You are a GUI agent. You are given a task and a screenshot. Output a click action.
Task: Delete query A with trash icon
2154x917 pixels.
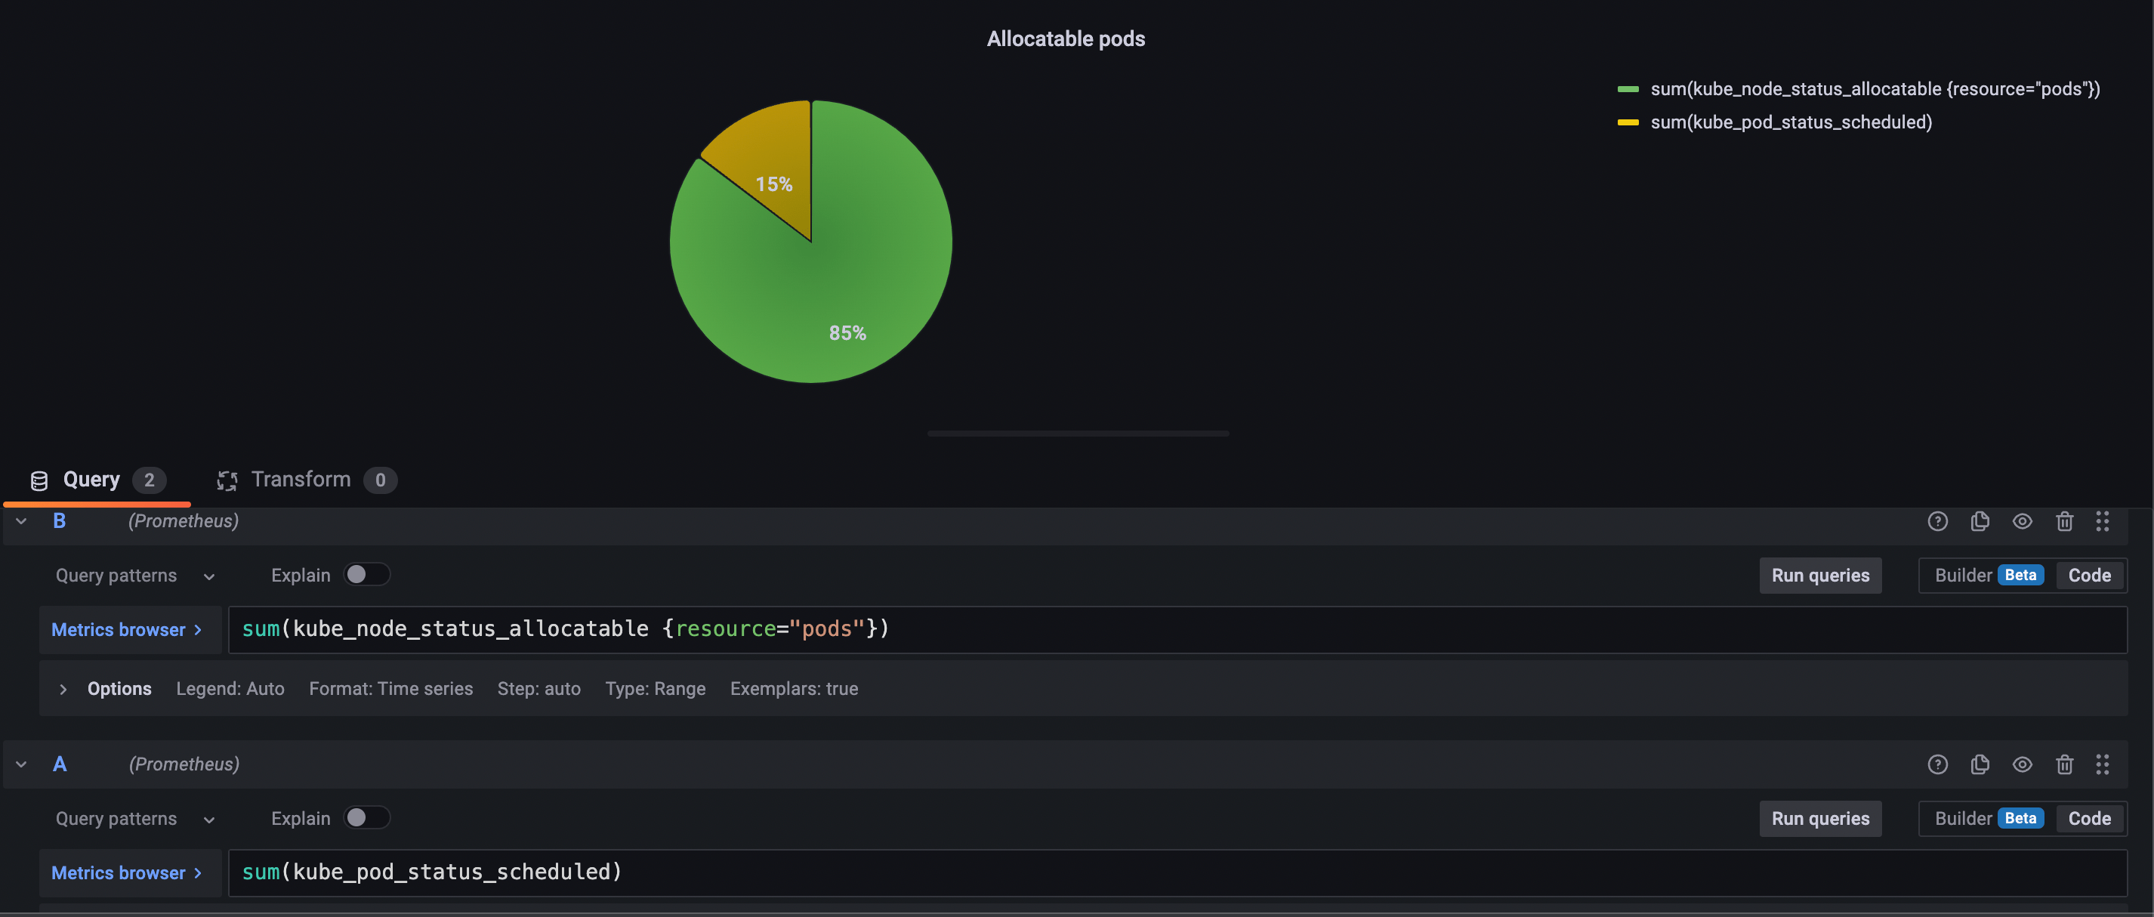2065,764
